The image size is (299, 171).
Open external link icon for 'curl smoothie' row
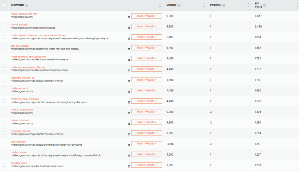(x=129, y=145)
